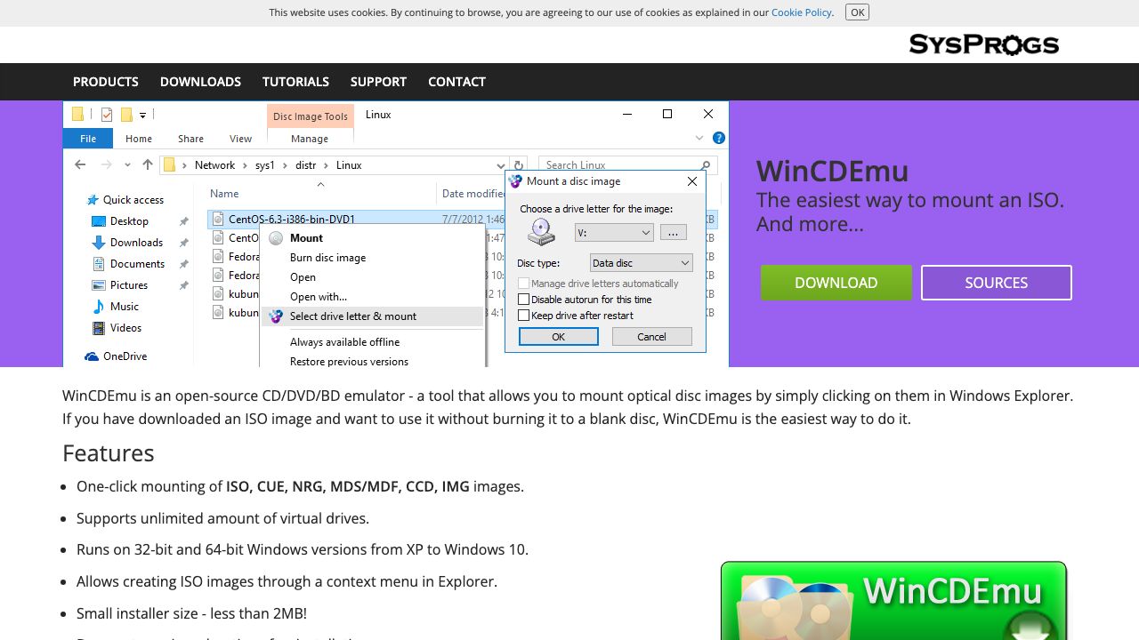Switch to the View ribbon tab
1139x640 pixels.
240,139
